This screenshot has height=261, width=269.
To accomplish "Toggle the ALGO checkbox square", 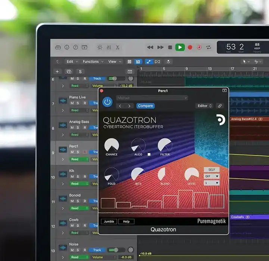I will tap(149, 154).
